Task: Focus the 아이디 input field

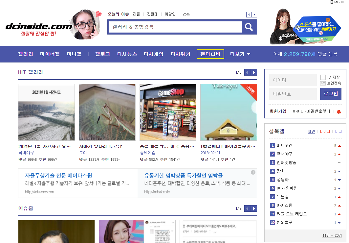Action: click(293, 80)
